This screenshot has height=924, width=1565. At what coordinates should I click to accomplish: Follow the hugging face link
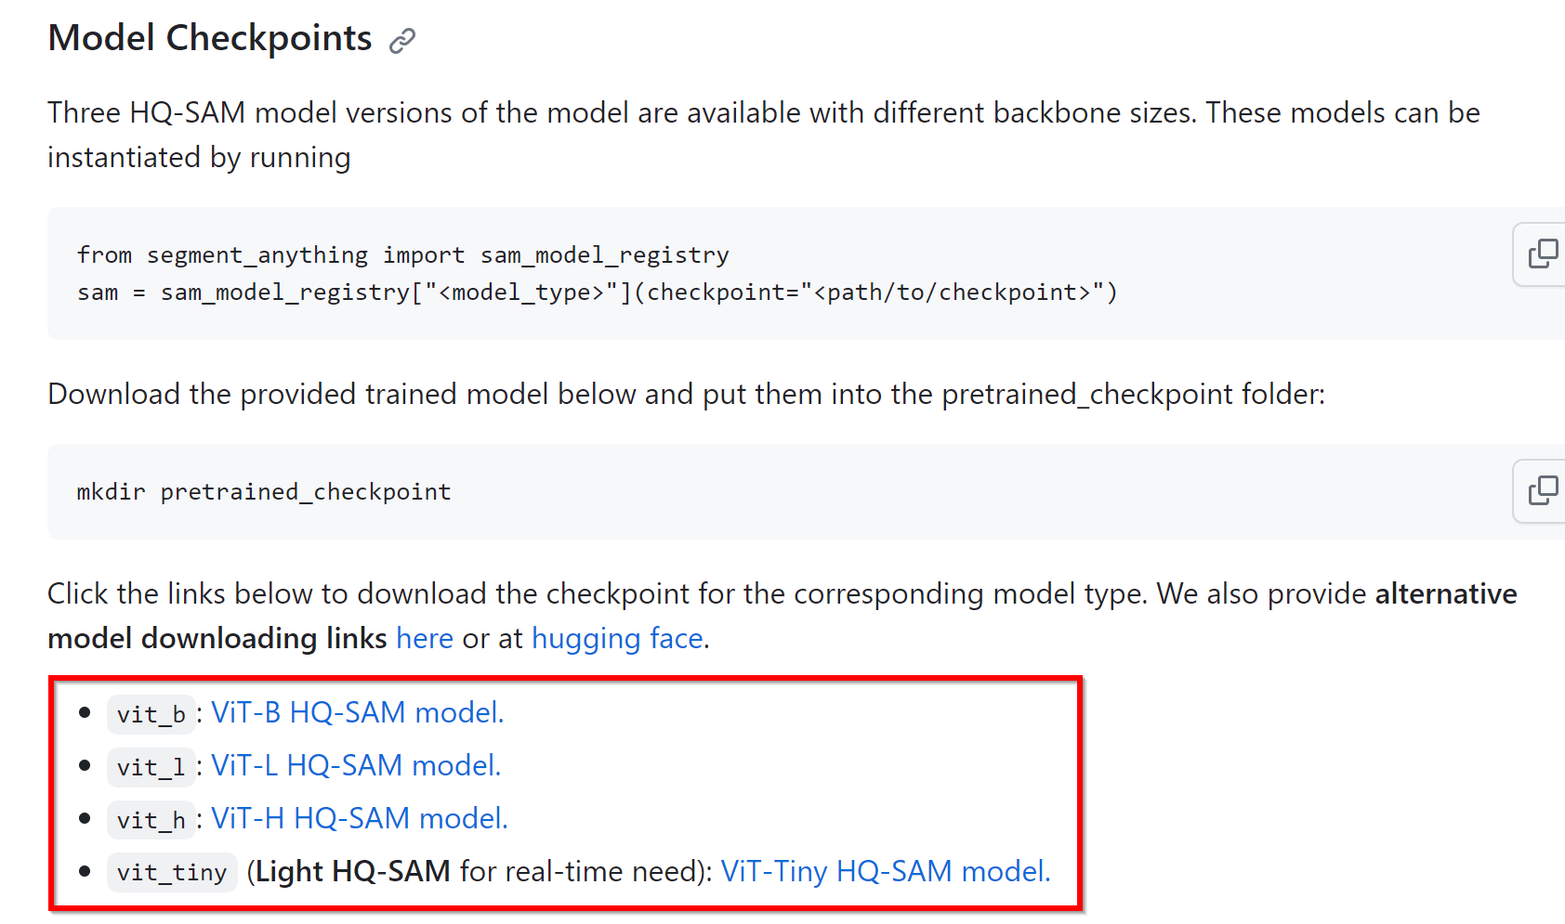click(617, 639)
